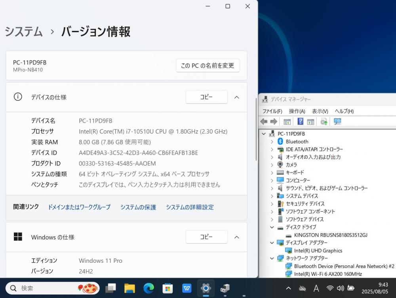396x298 pixels.
Task: Open the ヘルプ(H) menu in Device Manager
Action: coord(344,111)
